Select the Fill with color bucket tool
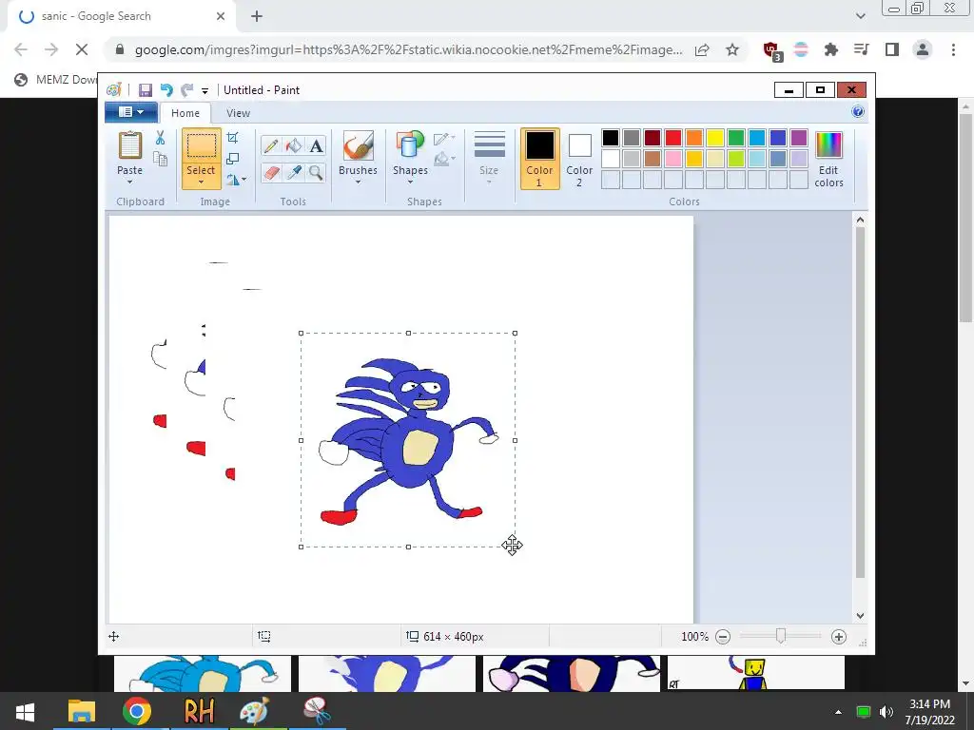974x730 pixels. [x=293, y=145]
